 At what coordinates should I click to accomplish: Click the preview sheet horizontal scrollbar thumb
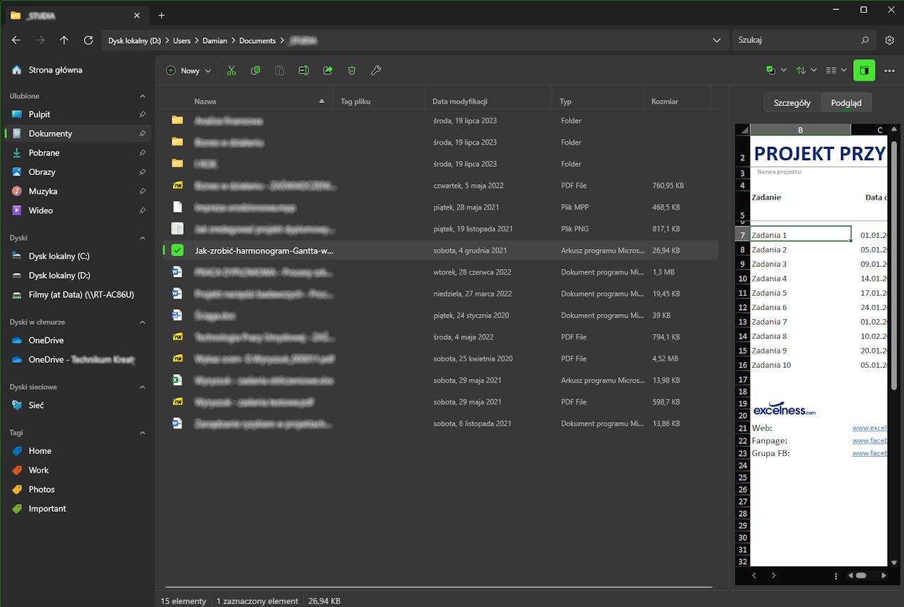click(x=861, y=575)
